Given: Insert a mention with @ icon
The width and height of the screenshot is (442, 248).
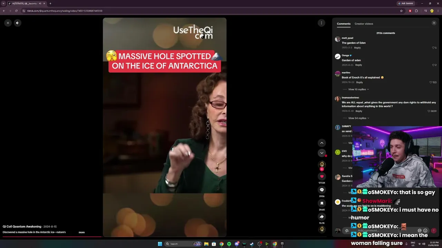Looking at the screenshot, I should [x=420, y=231].
